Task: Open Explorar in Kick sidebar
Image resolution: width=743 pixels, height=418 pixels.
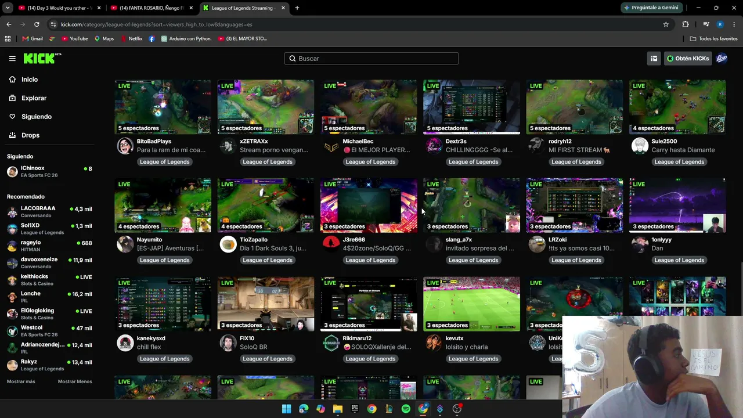Action: pyautogui.click(x=34, y=98)
